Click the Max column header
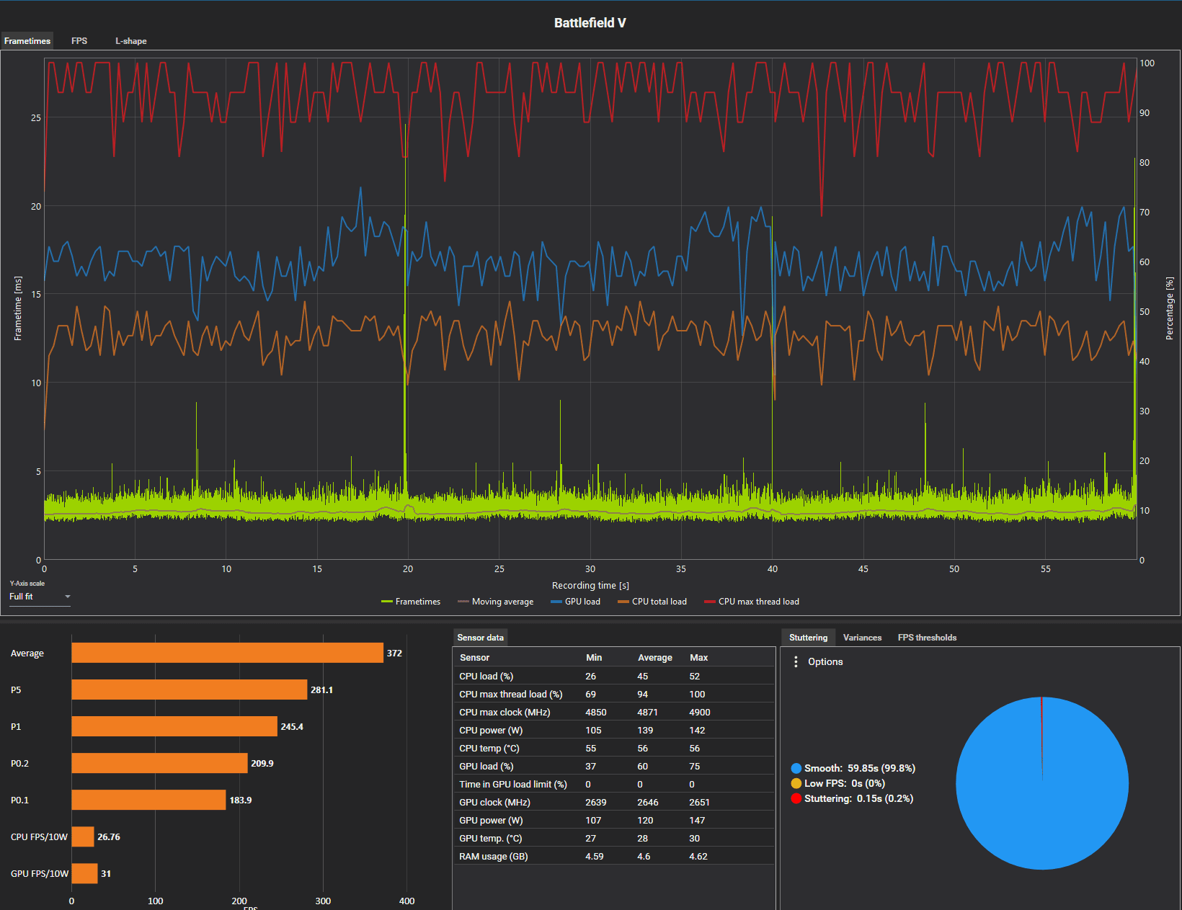 pos(698,658)
